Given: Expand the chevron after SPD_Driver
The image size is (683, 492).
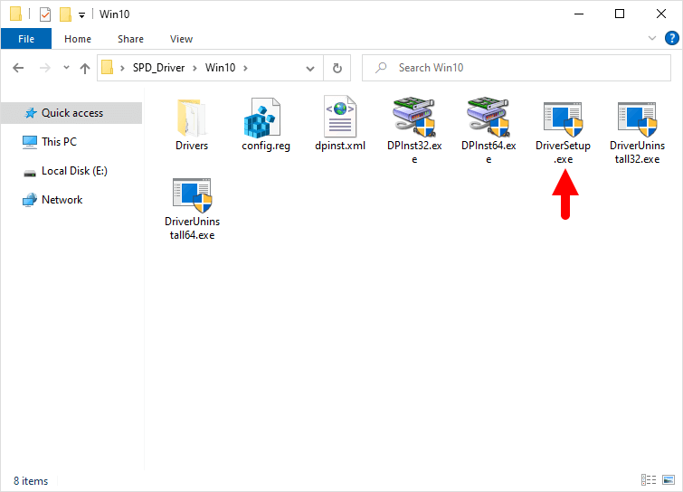Looking at the screenshot, I should coord(194,68).
